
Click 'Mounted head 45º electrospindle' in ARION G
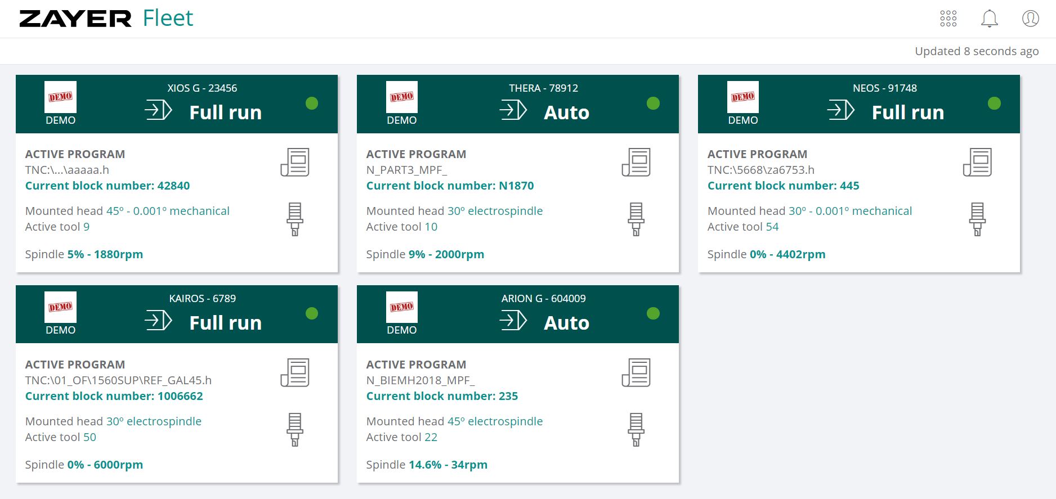454,421
